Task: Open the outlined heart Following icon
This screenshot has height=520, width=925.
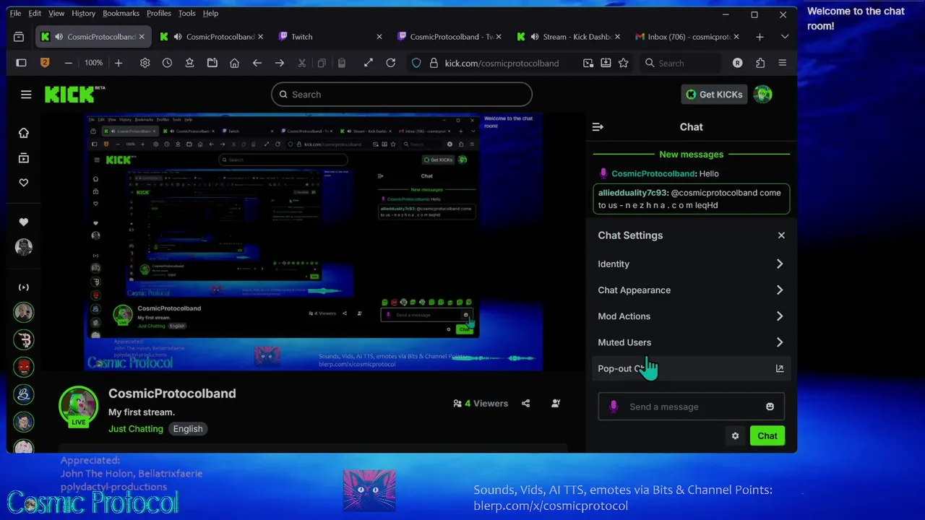Action: click(24, 183)
